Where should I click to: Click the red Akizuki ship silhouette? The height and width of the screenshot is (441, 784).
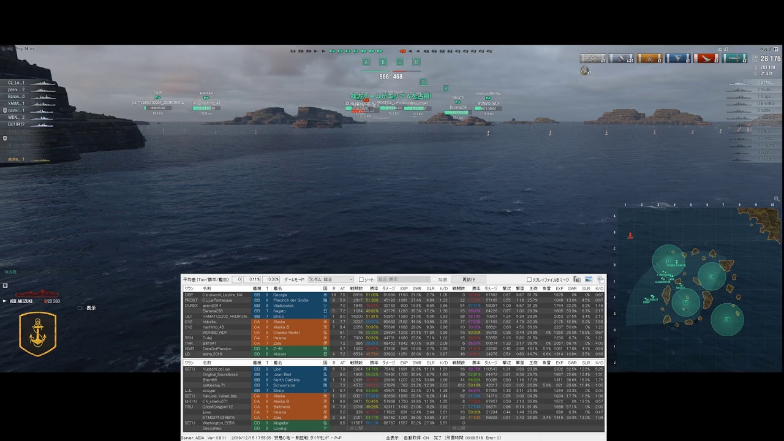pos(37,293)
